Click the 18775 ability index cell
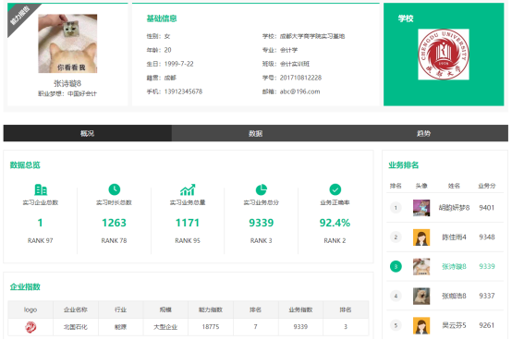This screenshot has height=340, width=512. (x=211, y=327)
